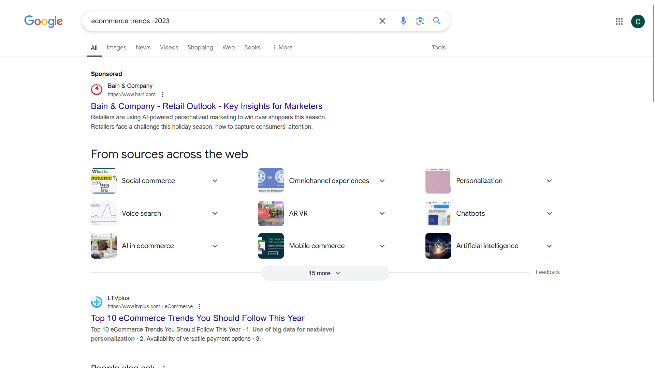Image resolution: width=655 pixels, height=368 pixels.
Task: Open the Mobile commerce thumbnail image
Action: [271, 246]
